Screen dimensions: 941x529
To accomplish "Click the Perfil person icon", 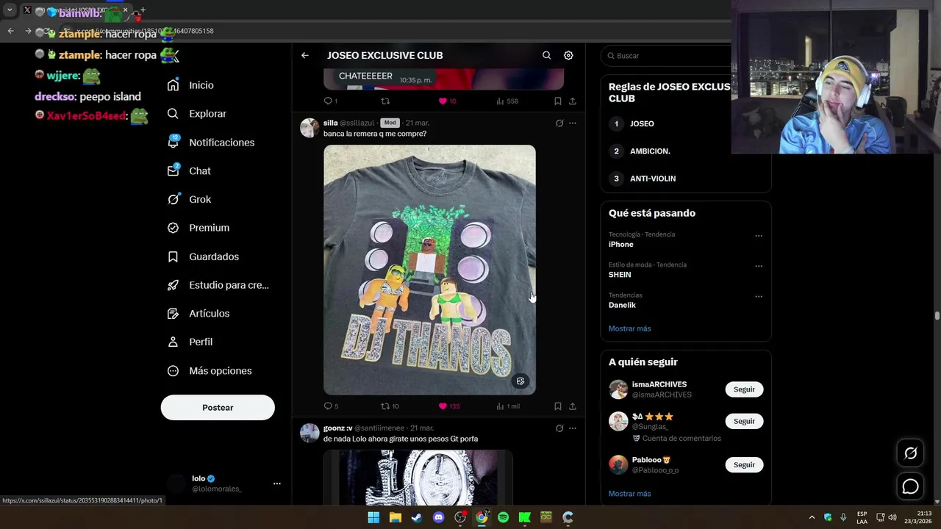I will (x=173, y=342).
